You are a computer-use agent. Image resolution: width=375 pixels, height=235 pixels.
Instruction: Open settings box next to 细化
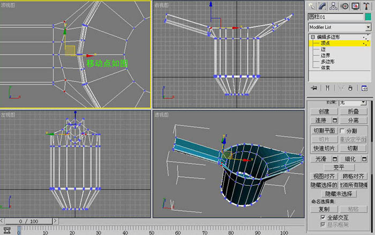click(364, 159)
